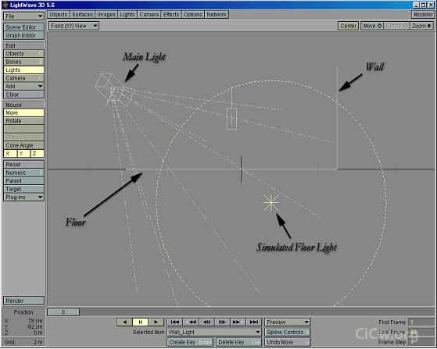437x349 pixels.
Task: Open the Front (XY) View dropdown
Action: click(73, 26)
